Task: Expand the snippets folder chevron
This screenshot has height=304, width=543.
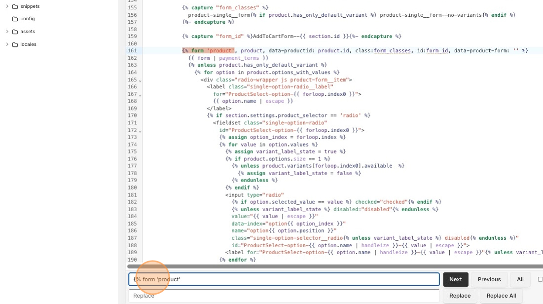Action: (x=7, y=6)
